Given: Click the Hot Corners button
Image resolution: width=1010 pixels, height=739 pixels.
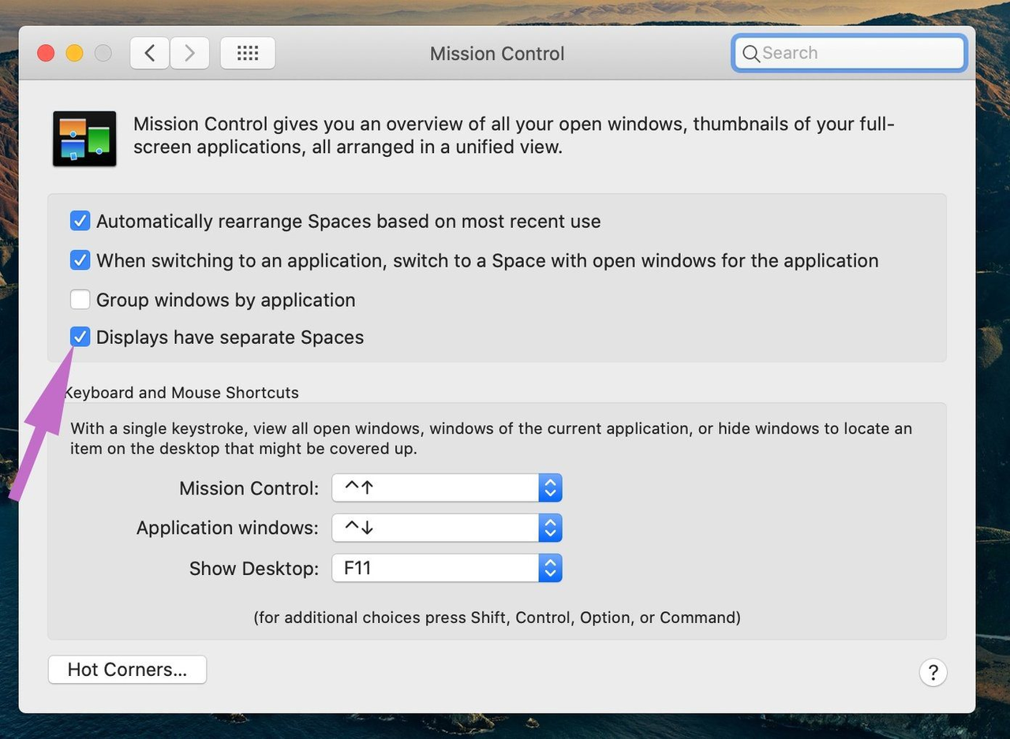Looking at the screenshot, I should [x=127, y=669].
